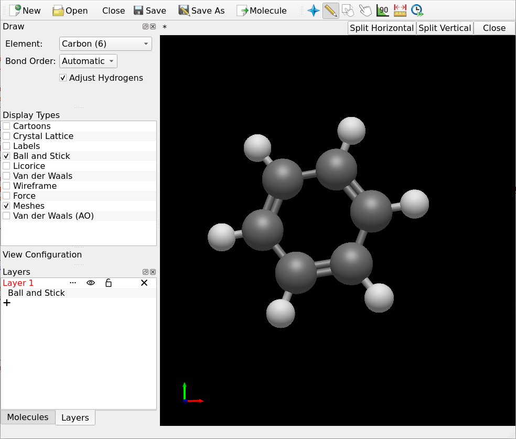Switch to the Molecules tab
The width and height of the screenshot is (516, 439).
click(x=27, y=417)
